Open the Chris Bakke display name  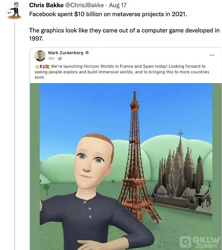pyautogui.click(x=46, y=5)
